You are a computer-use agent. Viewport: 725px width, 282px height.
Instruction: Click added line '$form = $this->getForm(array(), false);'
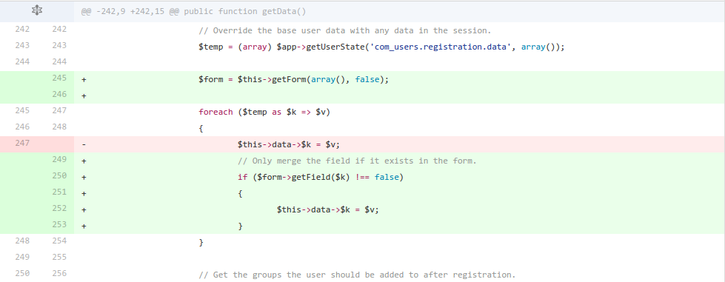coord(293,79)
